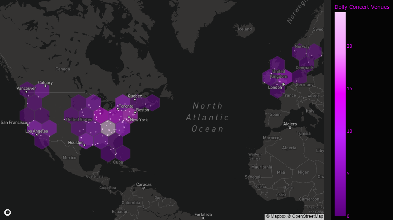Screen dimensions: 393x220
Task: Click the Houston marker dot
Action: 84,145
